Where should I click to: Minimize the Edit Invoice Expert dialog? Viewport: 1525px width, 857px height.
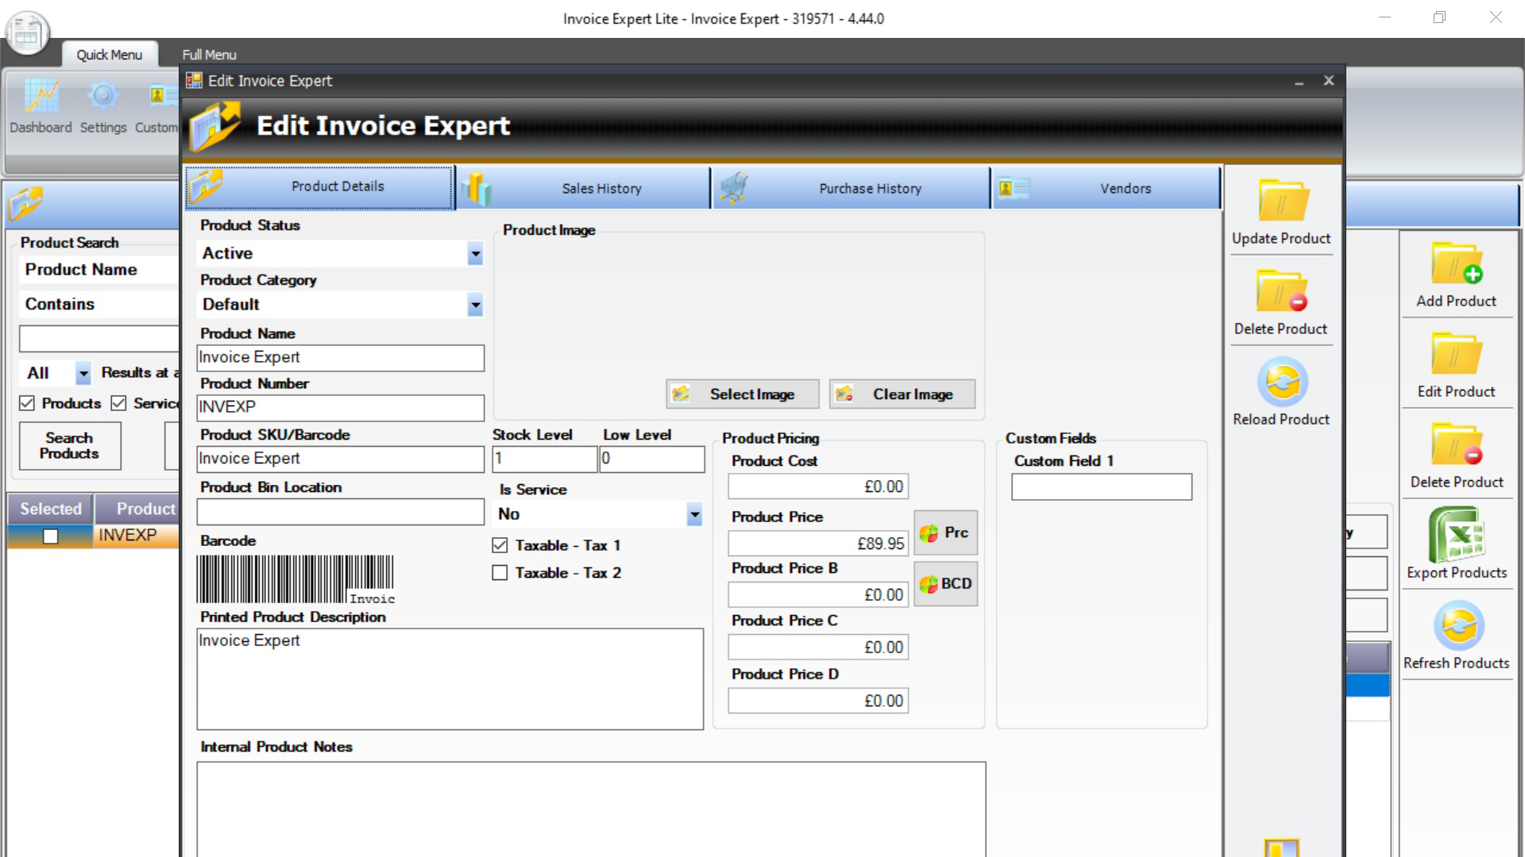point(1299,81)
